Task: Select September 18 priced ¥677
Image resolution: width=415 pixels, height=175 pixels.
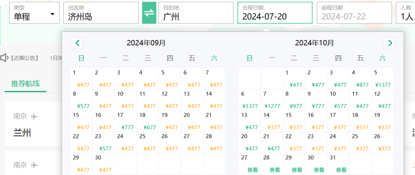Action: click(x=148, y=121)
